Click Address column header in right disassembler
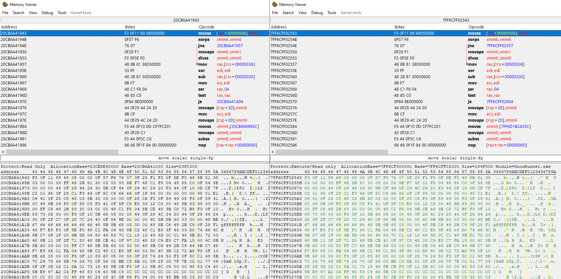Screen dimensions: 561x279 pyautogui.click(x=332, y=27)
